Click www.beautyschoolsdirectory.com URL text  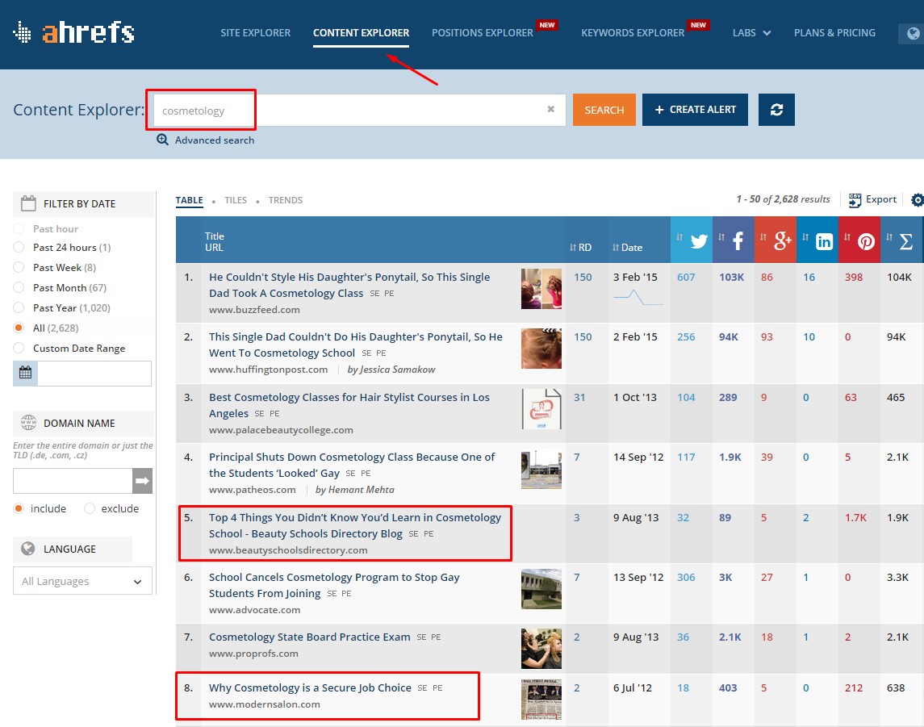pyautogui.click(x=288, y=549)
